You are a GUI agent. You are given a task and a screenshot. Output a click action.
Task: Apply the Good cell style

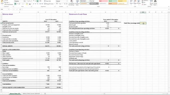(113, 1)
